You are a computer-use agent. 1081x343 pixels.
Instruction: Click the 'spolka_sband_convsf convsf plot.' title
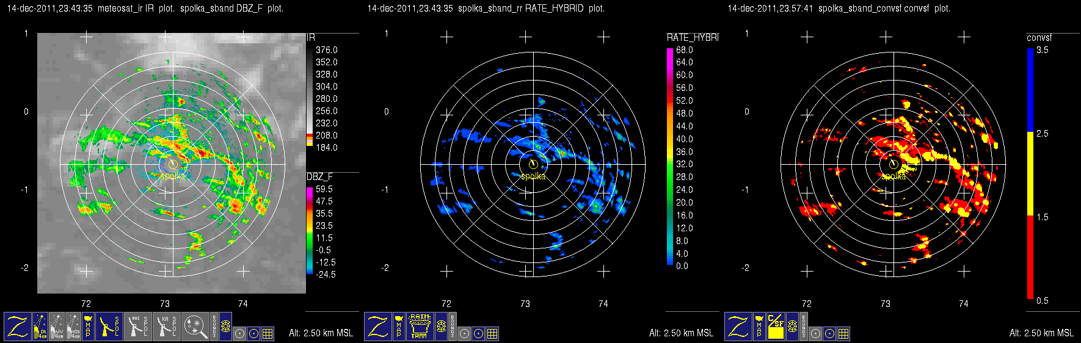(884, 9)
